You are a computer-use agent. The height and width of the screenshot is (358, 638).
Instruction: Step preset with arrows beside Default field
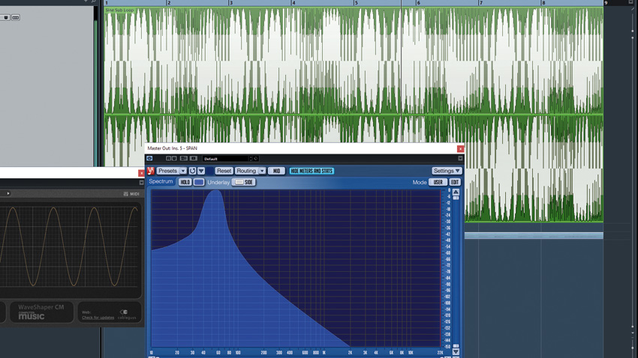tap(251, 159)
